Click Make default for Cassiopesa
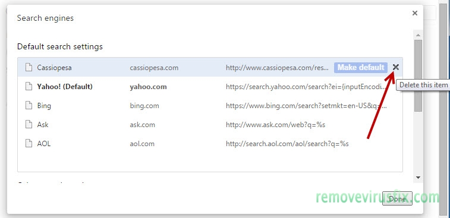Viewport: 450px width, 218px height. click(x=361, y=67)
